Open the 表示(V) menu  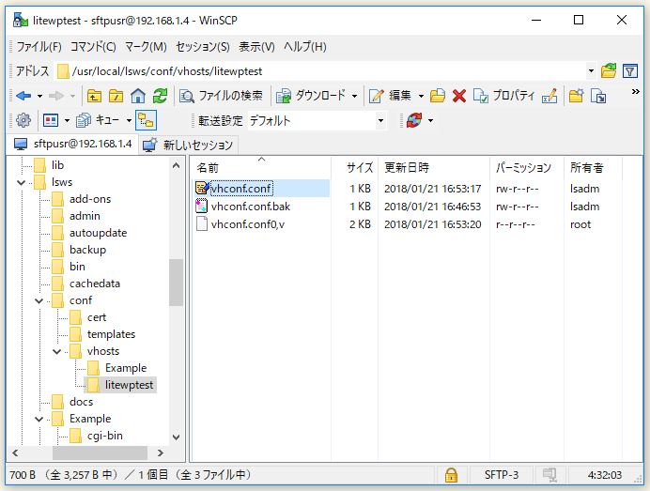click(x=256, y=46)
